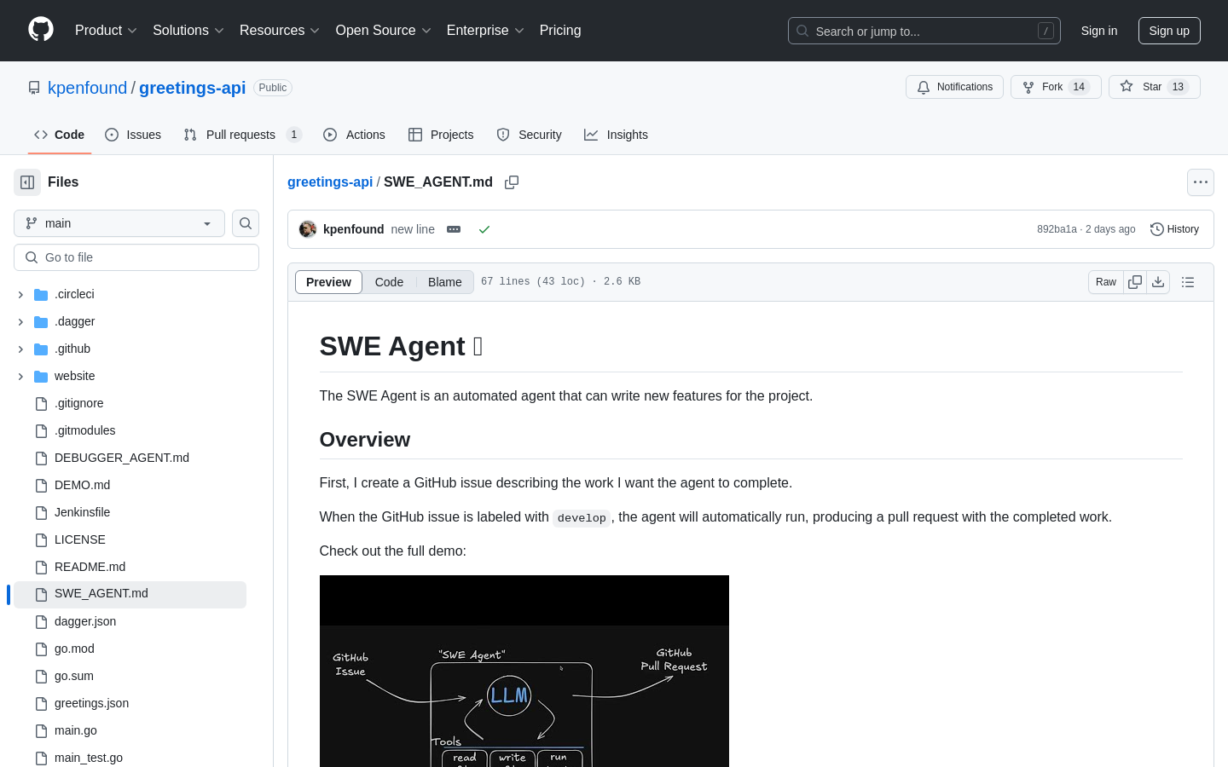Open commit 892ba1a link
Viewport: 1228px width, 767px height.
1057,229
